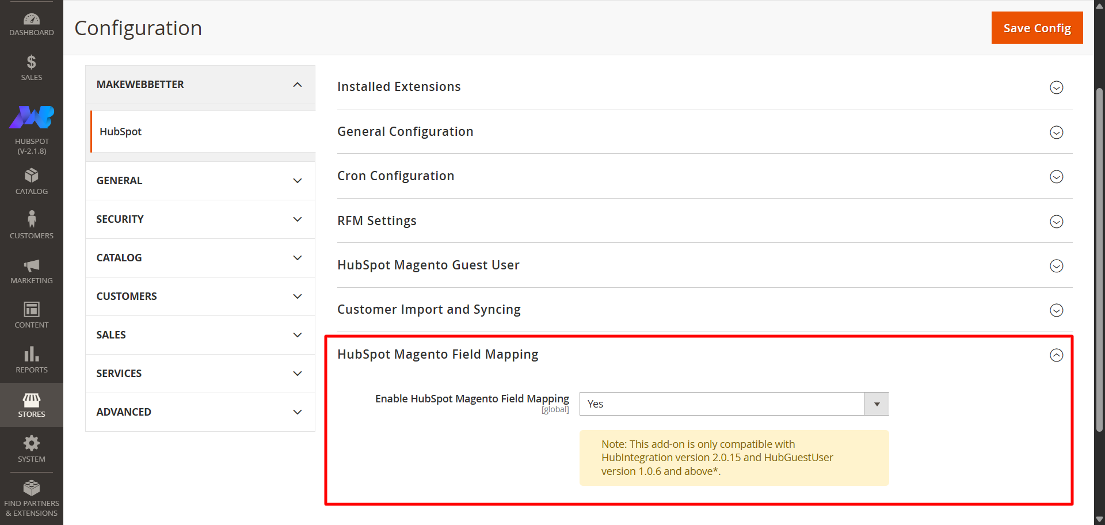Click scrollbar down arrow at bottom
Viewport: 1105px width, 525px height.
pos(1099,519)
